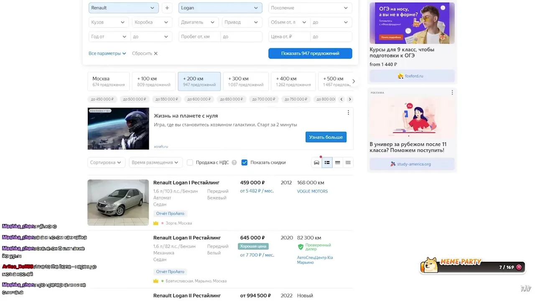Open Renault Logan I Рестайлинг listing
This screenshot has width=535, height=301.
click(186, 183)
